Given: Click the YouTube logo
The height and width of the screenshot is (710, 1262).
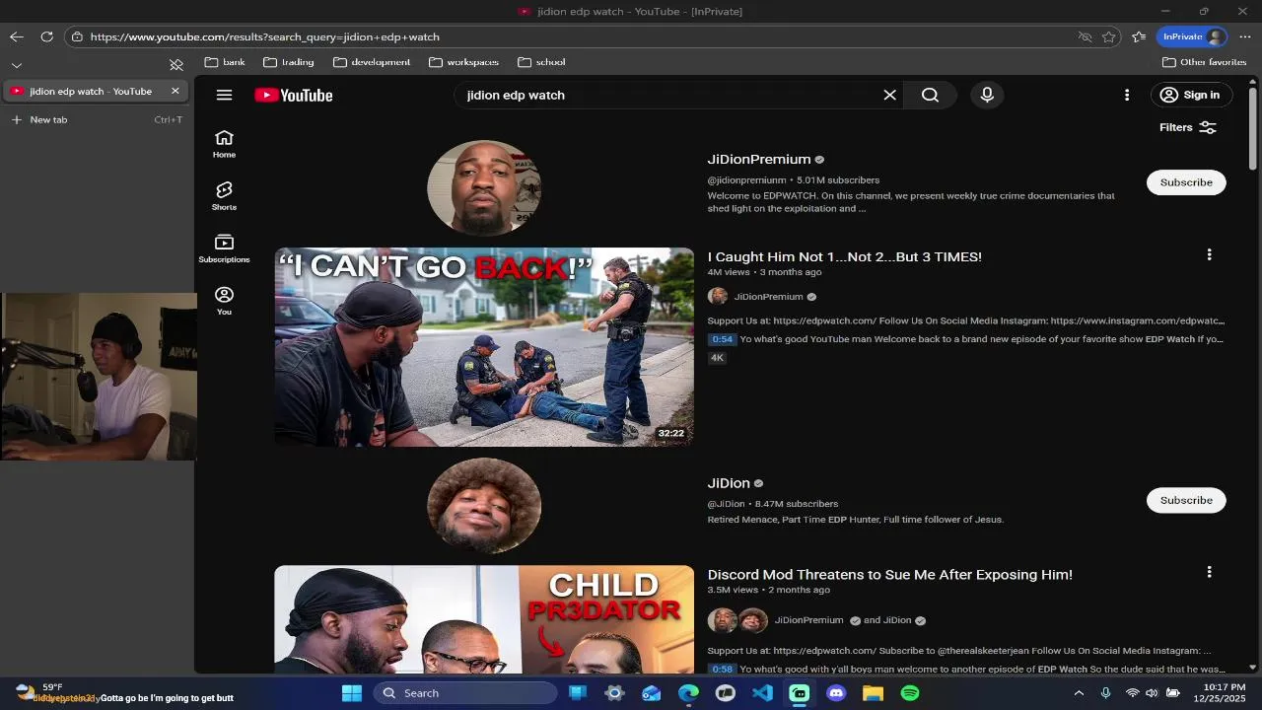Looking at the screenshot, I should (294, 95).
